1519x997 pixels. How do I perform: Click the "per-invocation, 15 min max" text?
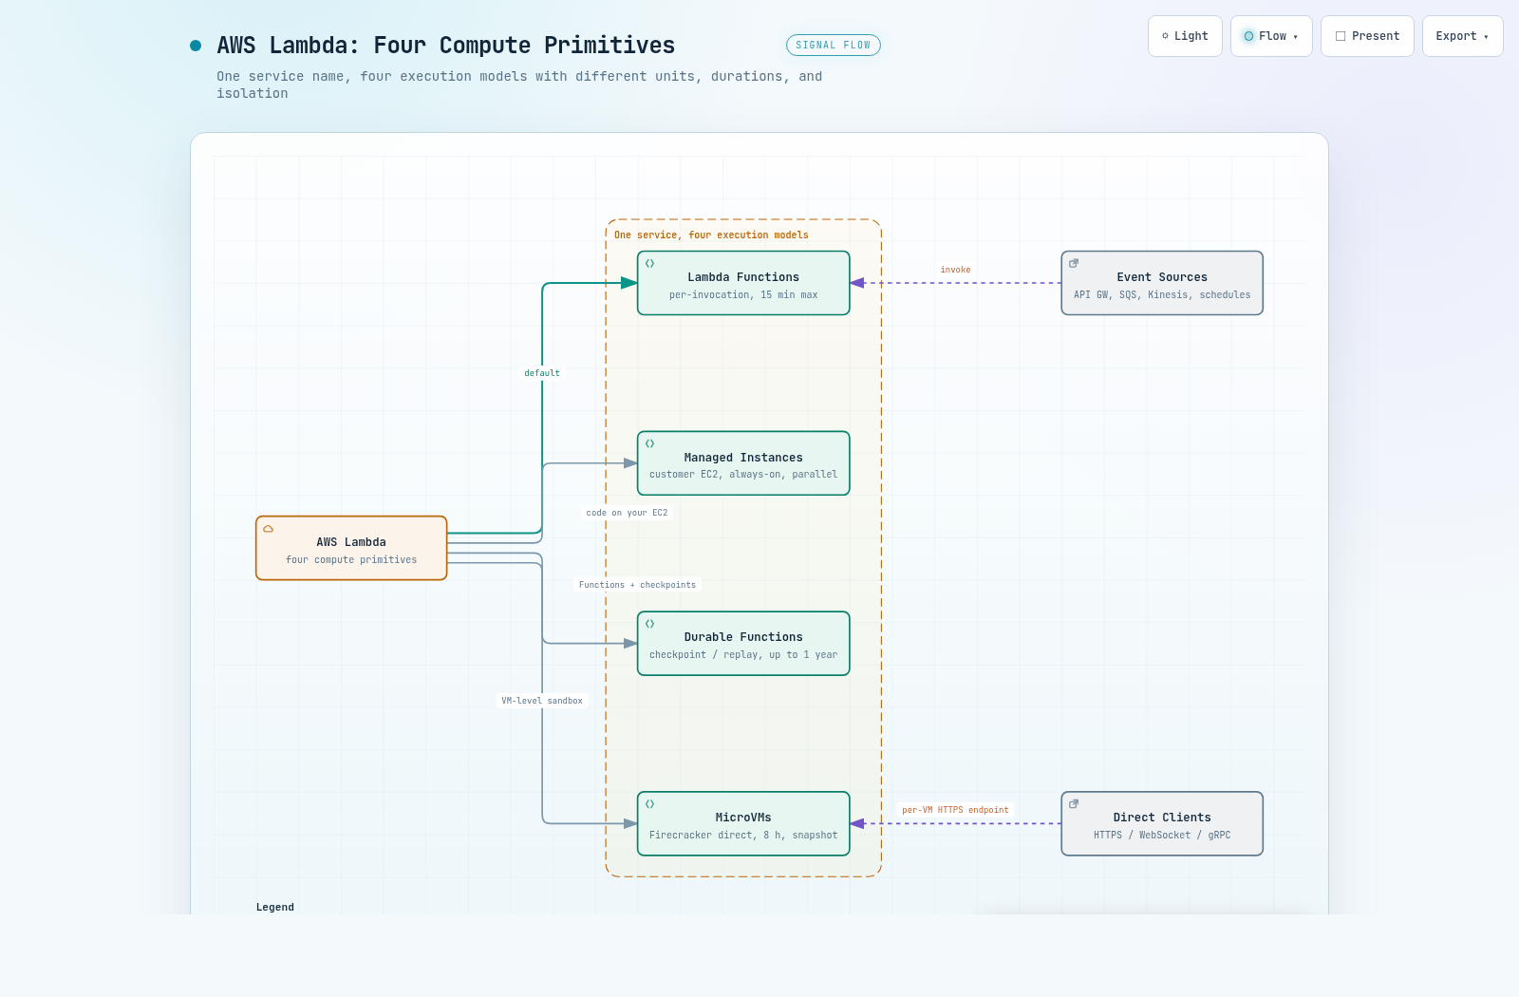[x=743, y=295]
